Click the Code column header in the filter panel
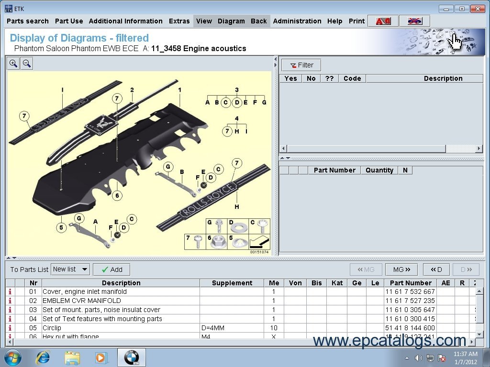 click(x=352, y=79)
